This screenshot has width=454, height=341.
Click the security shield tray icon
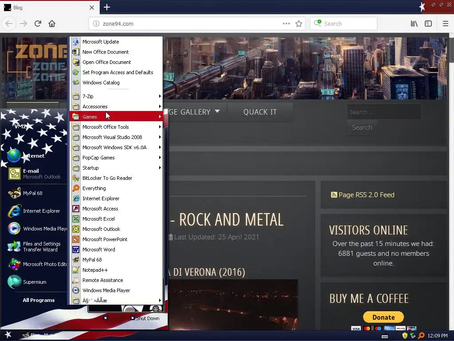[x=405, y=336]
